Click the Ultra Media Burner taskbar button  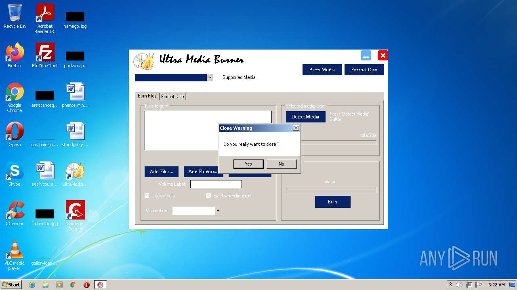[100, 285]
